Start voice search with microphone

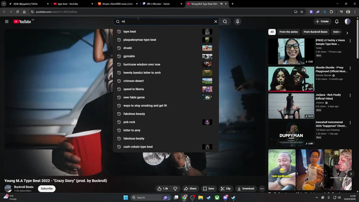pyautogui.click(x=238, y=22)
